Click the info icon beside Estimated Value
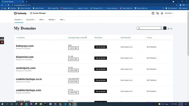Viewport: 189px width, 106px height. 86,37
